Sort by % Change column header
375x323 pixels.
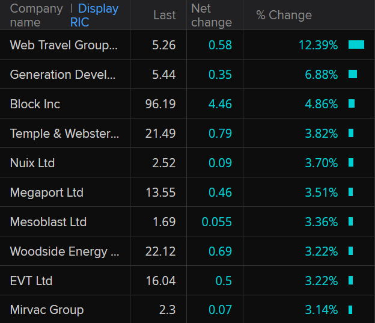[x=284, y=15]
